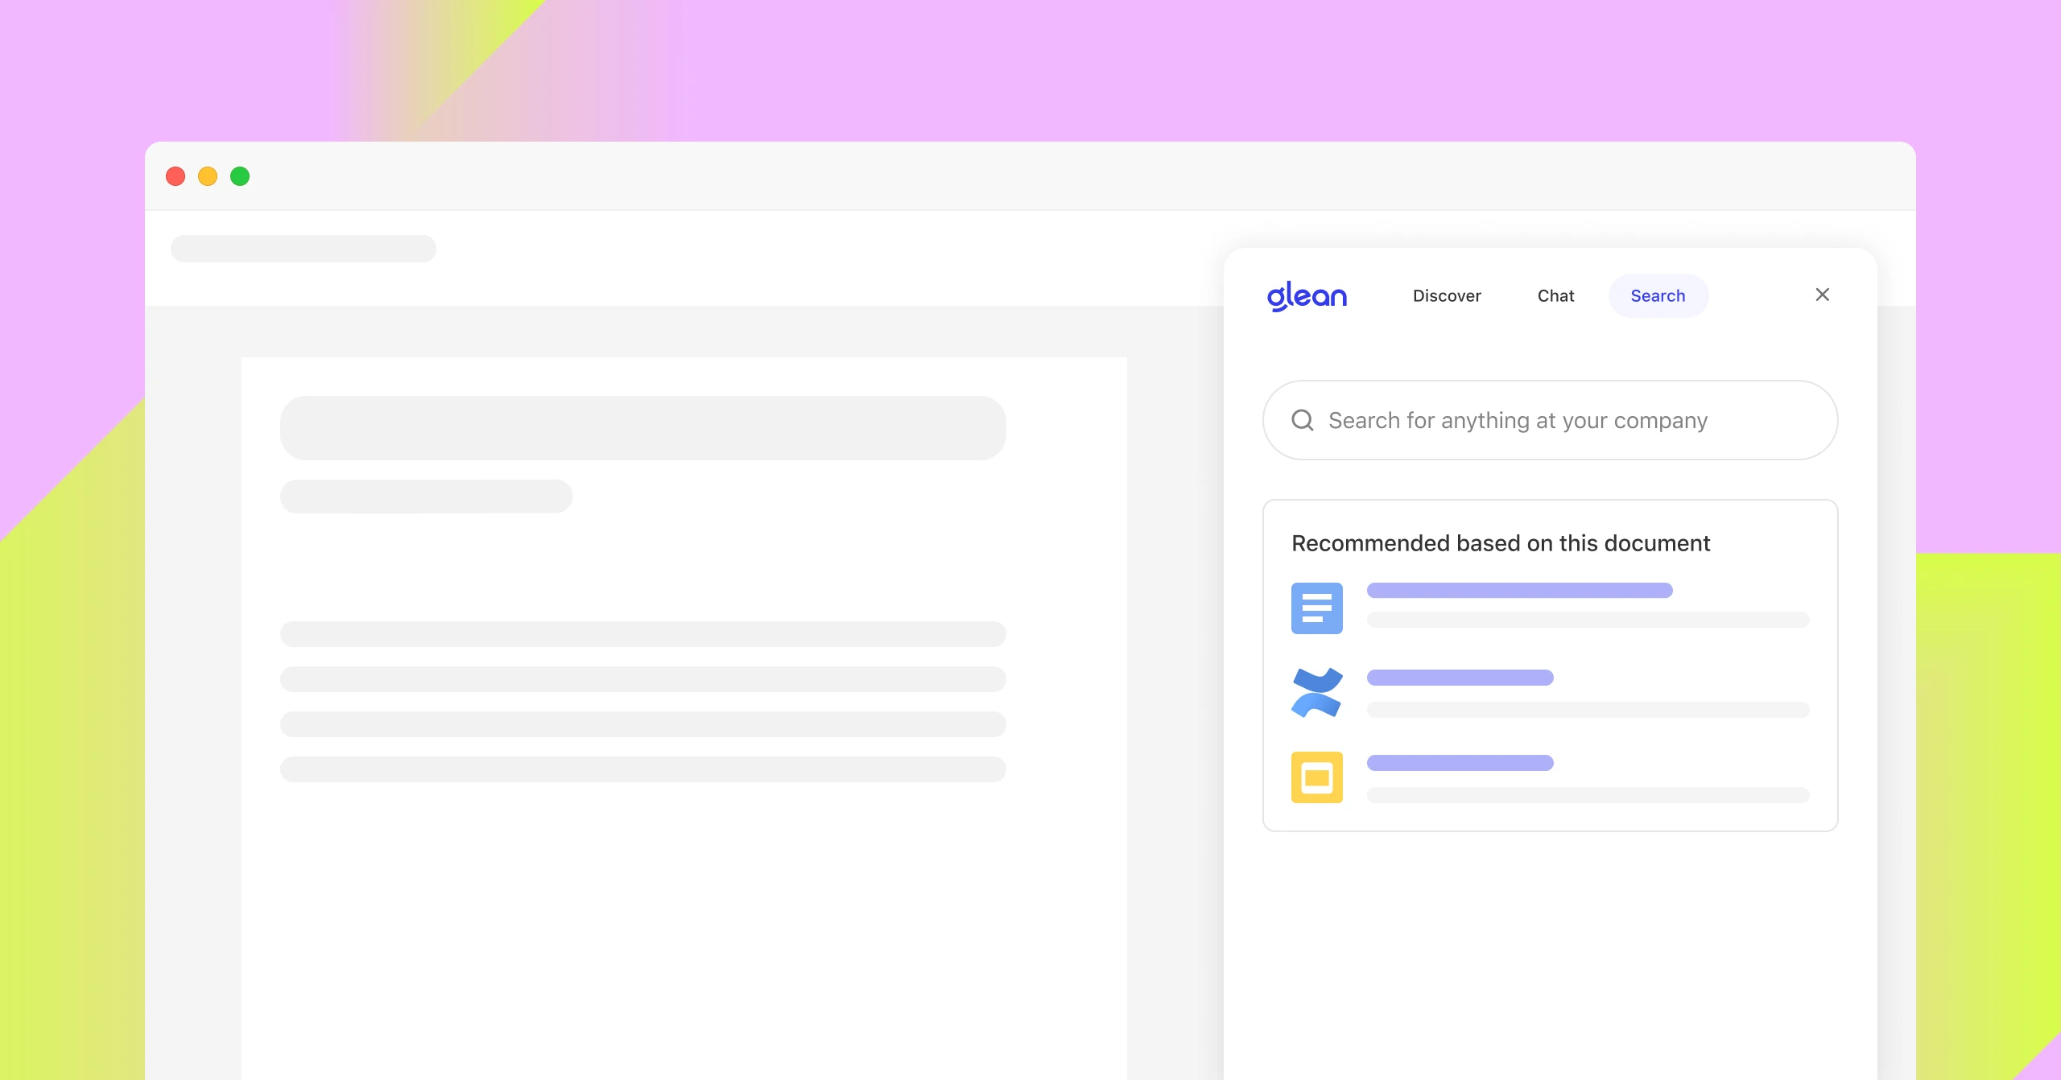
Task: Click the red close window button
Action: (176, 176)
